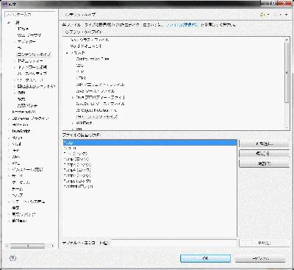Select ヘルプ in the preferences tree
Screen dimensions: 294x270
click(x=18, y=196)
